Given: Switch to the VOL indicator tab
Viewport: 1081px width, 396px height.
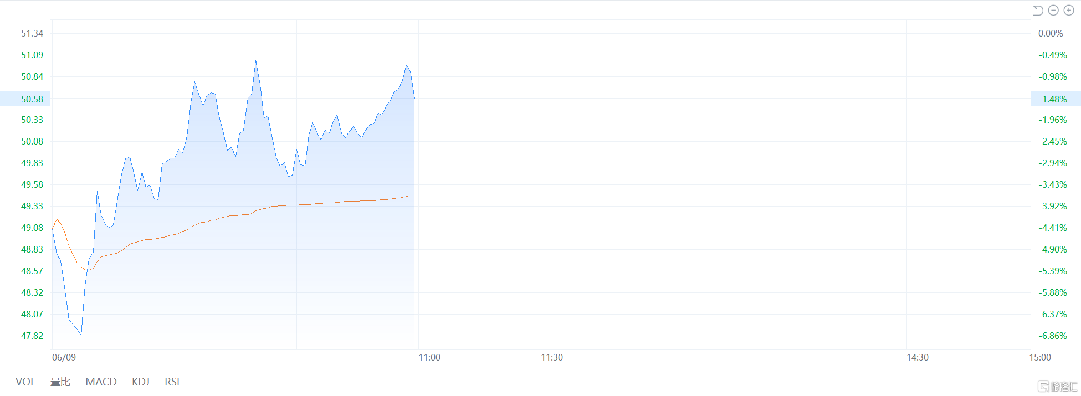Looking at the screenshot, I should pyautogui.click(x=25, y=382).
